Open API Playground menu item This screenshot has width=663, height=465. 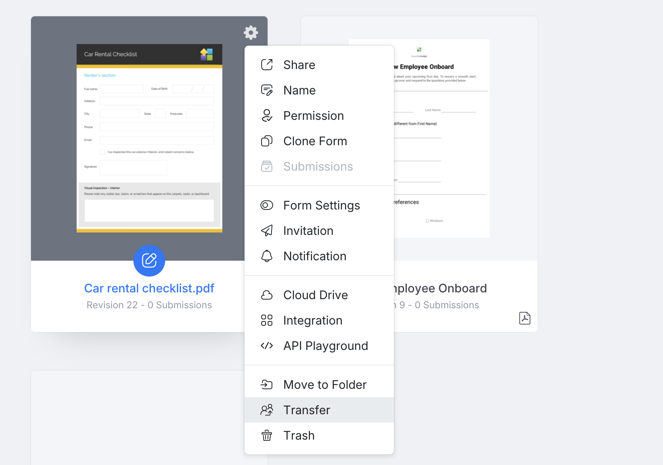point(325,346)
